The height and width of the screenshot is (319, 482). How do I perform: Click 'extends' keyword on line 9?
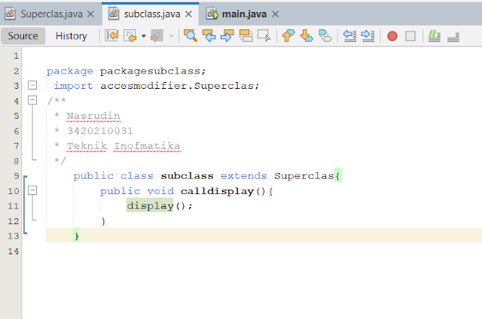(x=244, y=176)
